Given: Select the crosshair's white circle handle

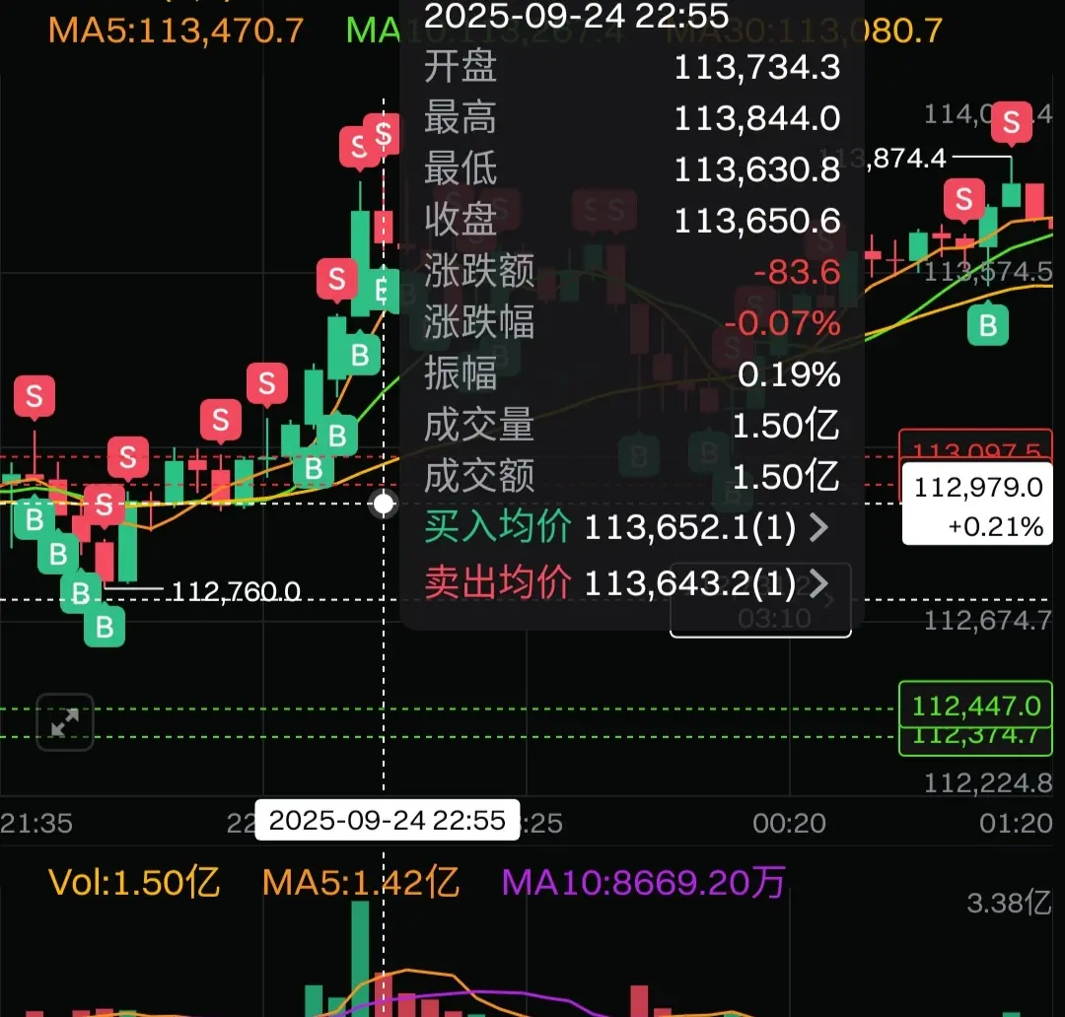Looking at the screenshot, I should click(x=384, y=504).
